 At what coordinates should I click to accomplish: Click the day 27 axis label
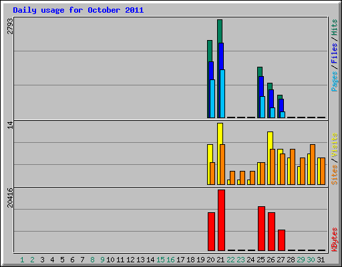click(281, 260)
